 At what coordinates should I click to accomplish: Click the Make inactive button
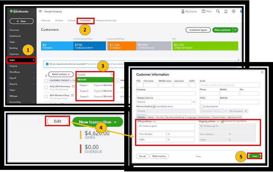coord(159,156)
